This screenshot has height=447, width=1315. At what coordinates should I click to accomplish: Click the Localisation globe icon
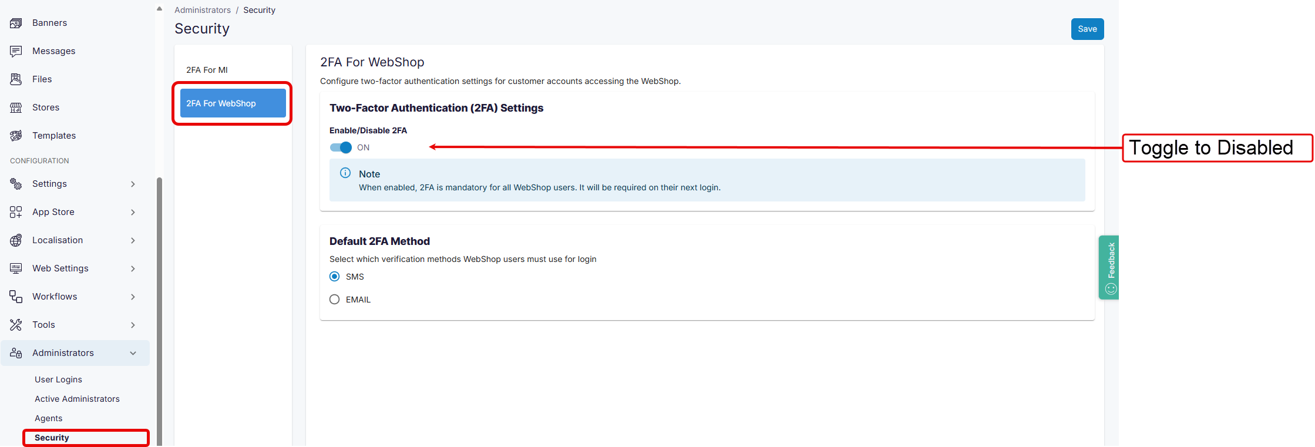coord(16,240)
